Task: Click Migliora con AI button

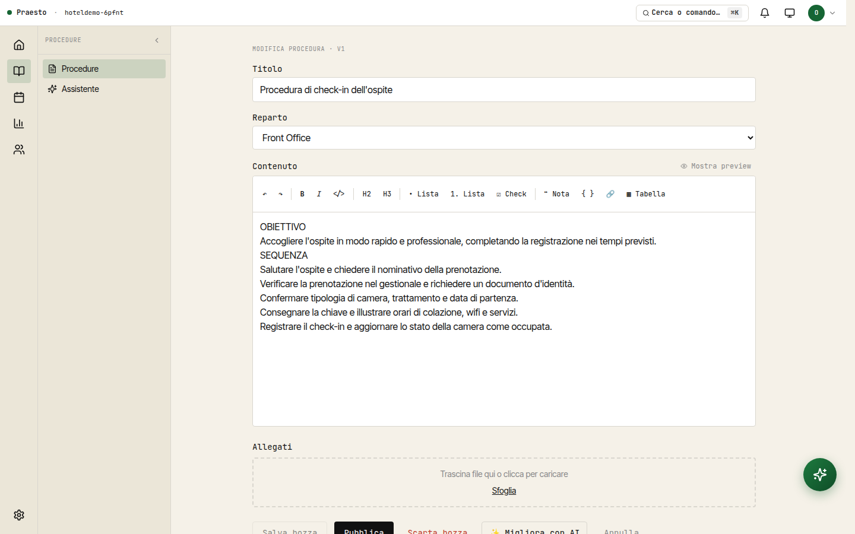Action: pyautogui.click(x=534, y=528)
